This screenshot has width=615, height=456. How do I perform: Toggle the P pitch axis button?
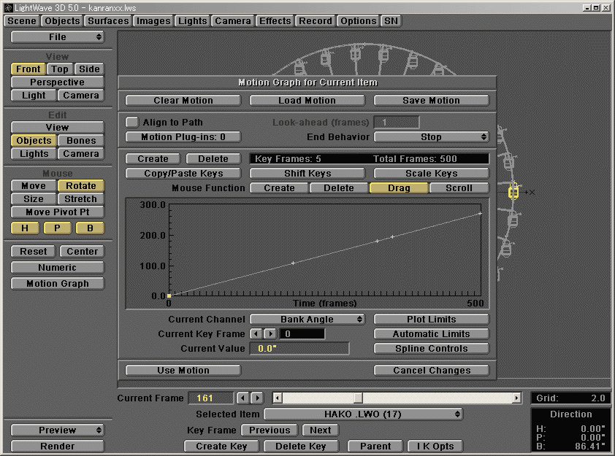click(57, 228)
